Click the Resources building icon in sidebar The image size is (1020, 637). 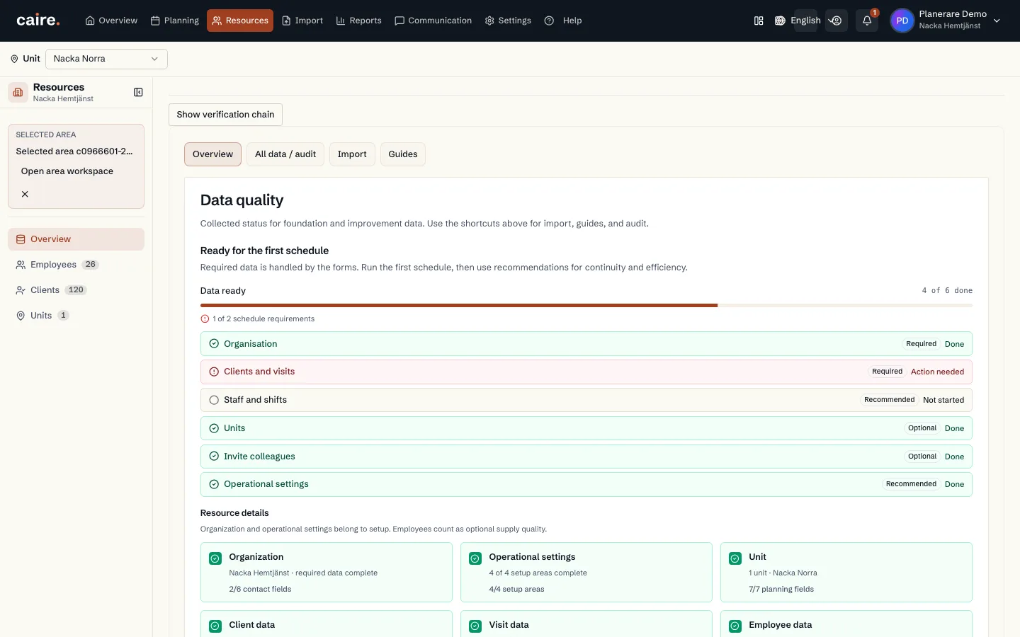point(18,92)
